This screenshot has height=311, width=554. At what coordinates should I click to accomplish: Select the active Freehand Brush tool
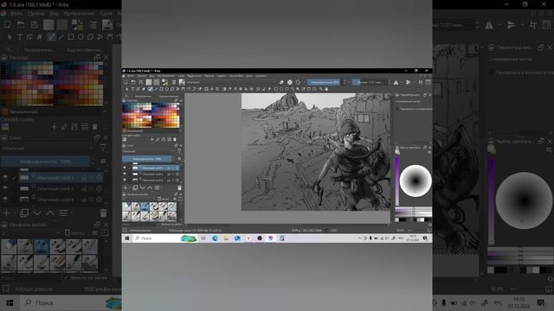[150, 89]
